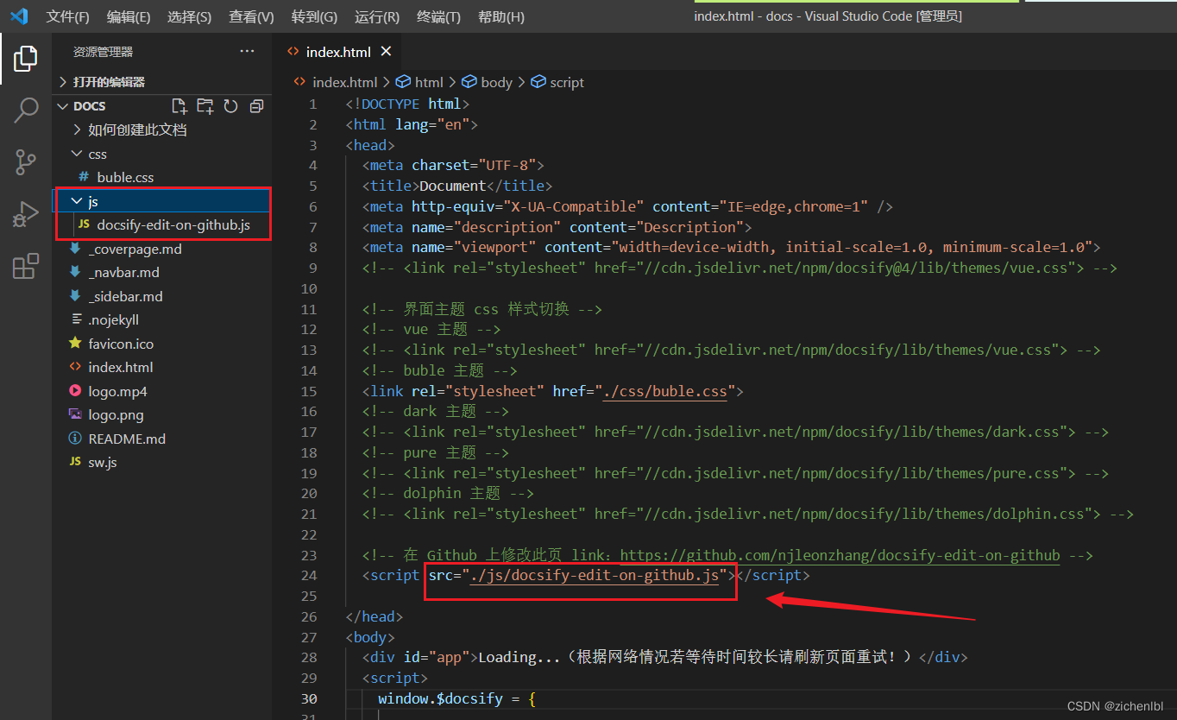Open explorer more actions ellipsis
1177x720 pixels.
pyautogui.click(x=248, y=52)
